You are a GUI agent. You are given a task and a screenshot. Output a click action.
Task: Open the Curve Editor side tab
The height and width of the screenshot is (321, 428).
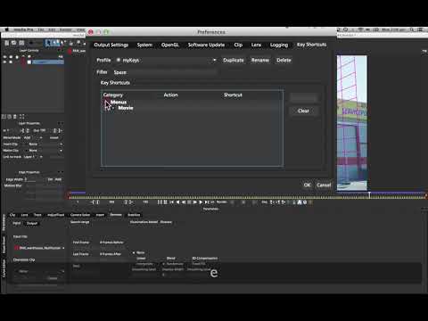(4, 268)
